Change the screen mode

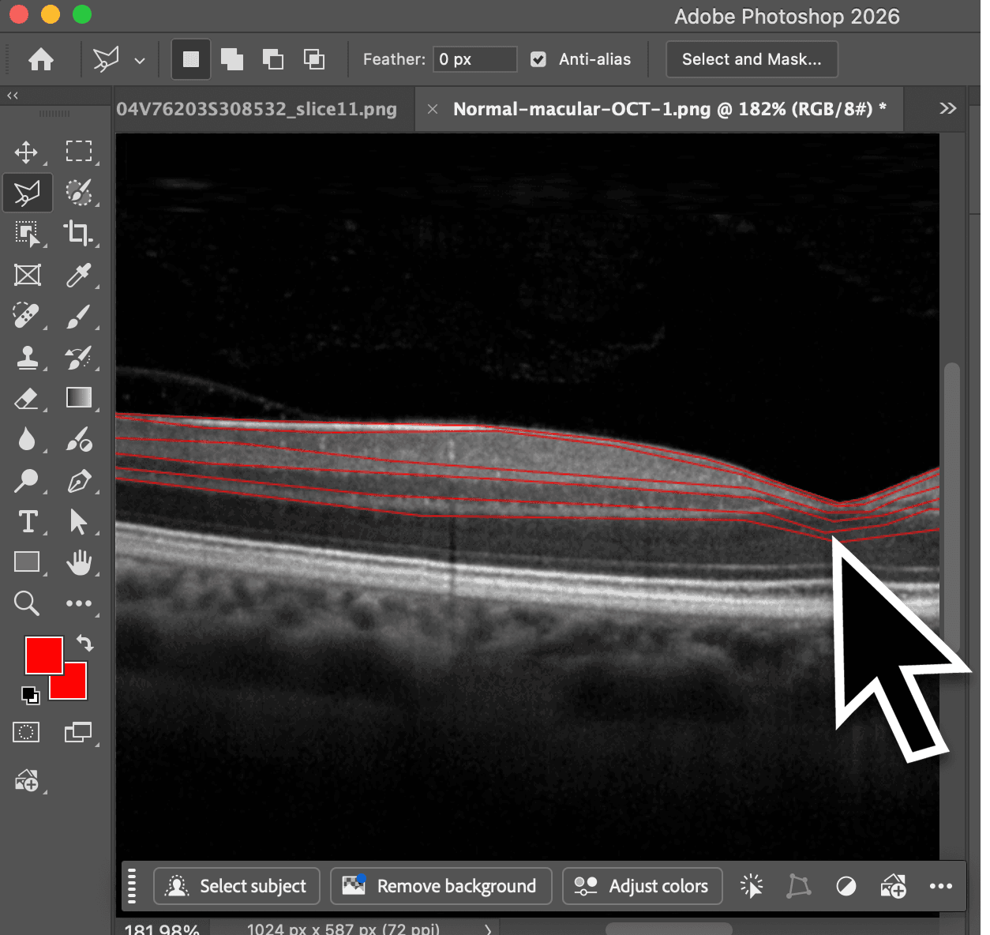coord(77,732)
